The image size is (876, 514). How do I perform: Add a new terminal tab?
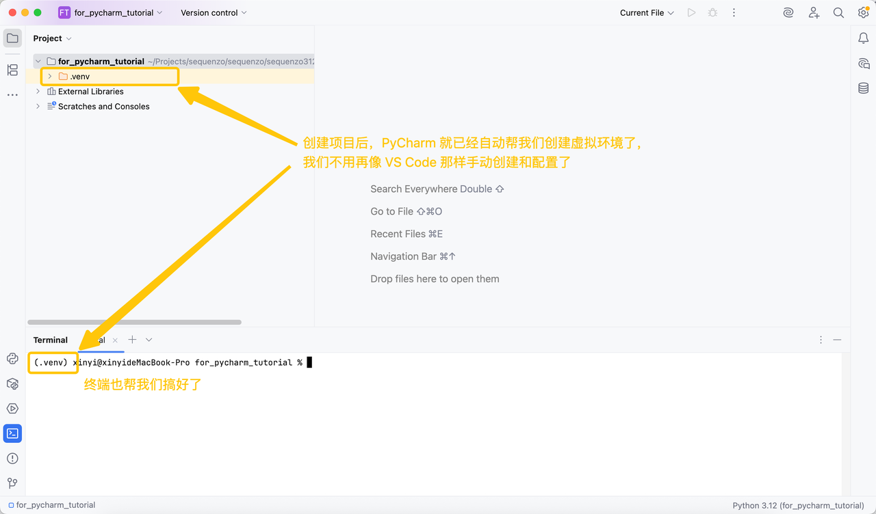pos(132,340)
